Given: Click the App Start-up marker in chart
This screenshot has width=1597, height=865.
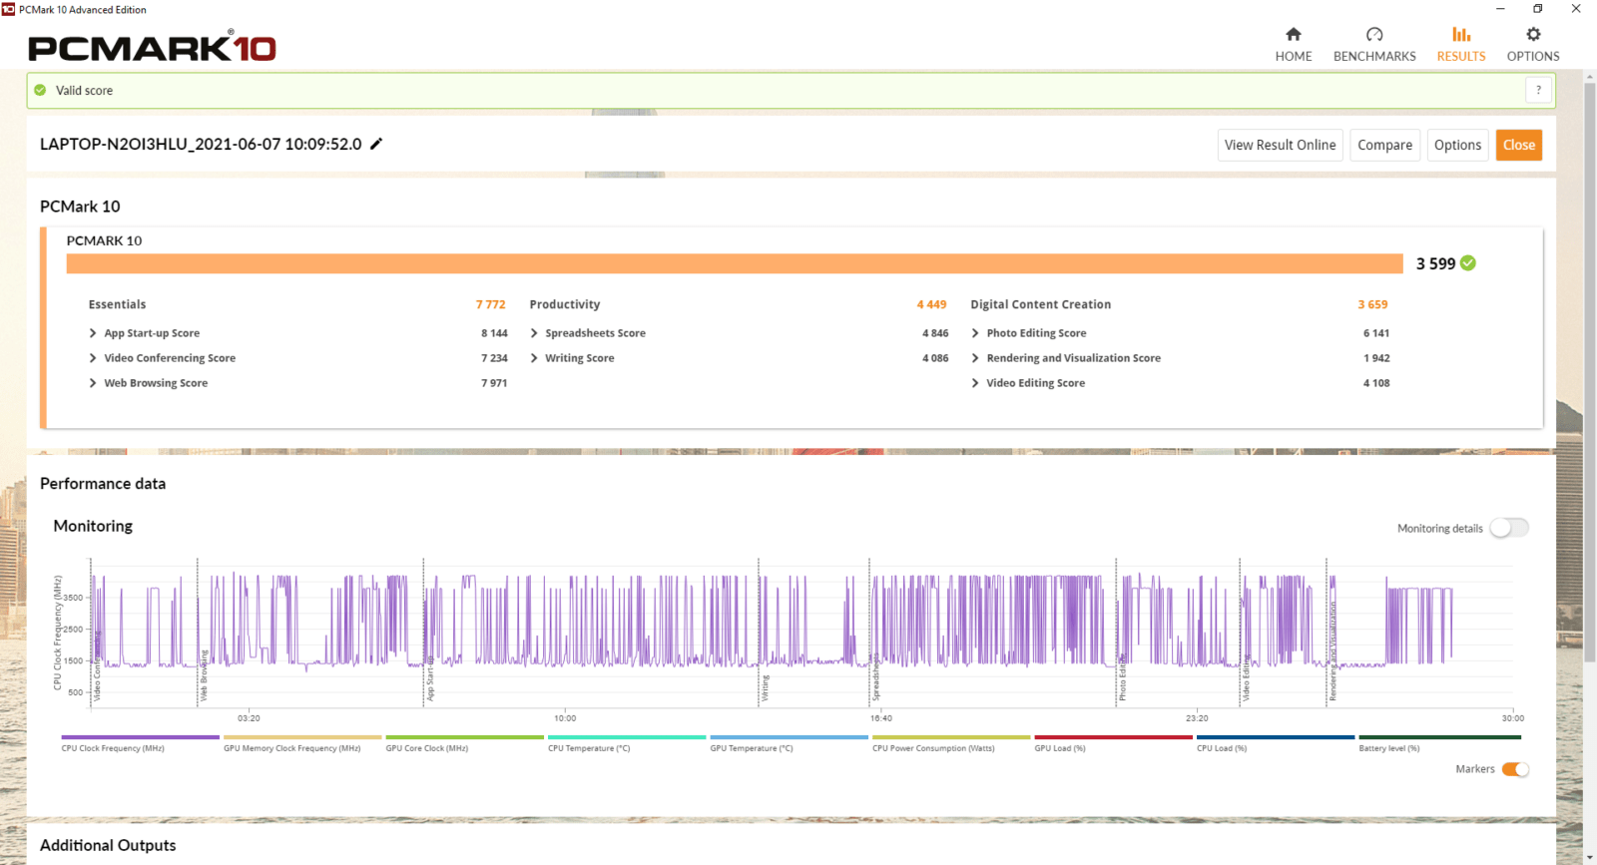Looking at the screenshot, I should tap(430, 678).
